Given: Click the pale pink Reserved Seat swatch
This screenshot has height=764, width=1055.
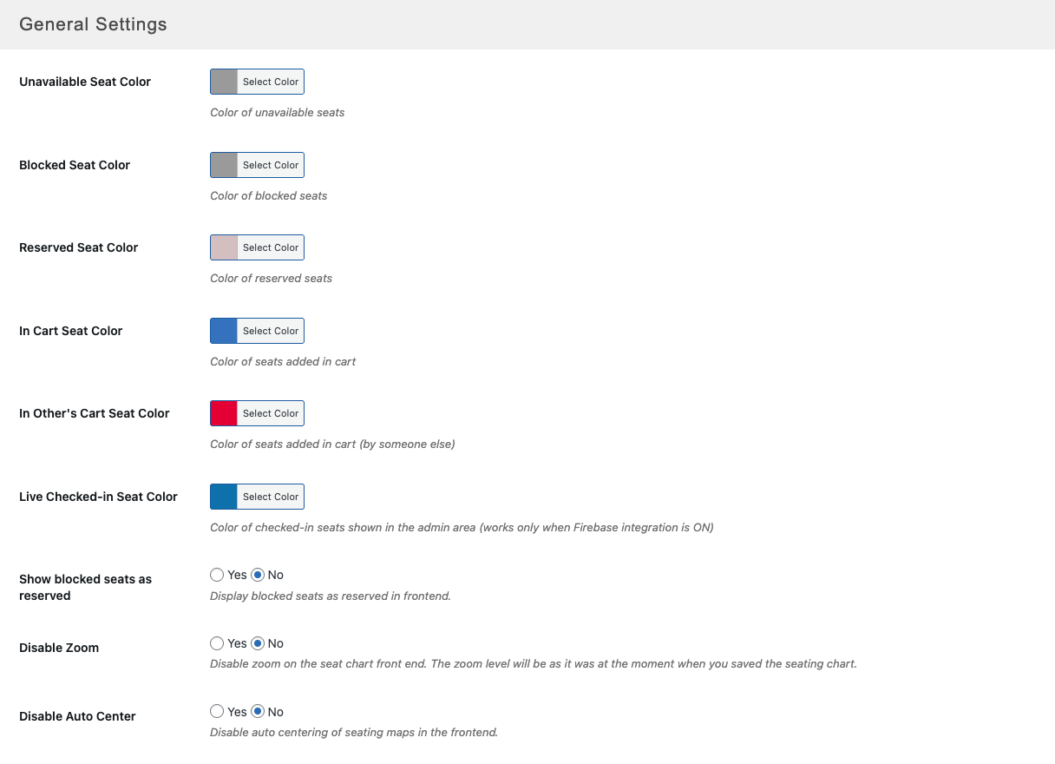Looking at the screenshot, I should [224, 247].
